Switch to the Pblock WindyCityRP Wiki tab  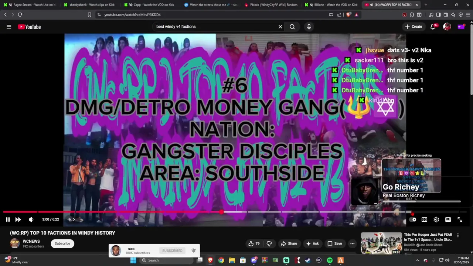coord(271,5)
